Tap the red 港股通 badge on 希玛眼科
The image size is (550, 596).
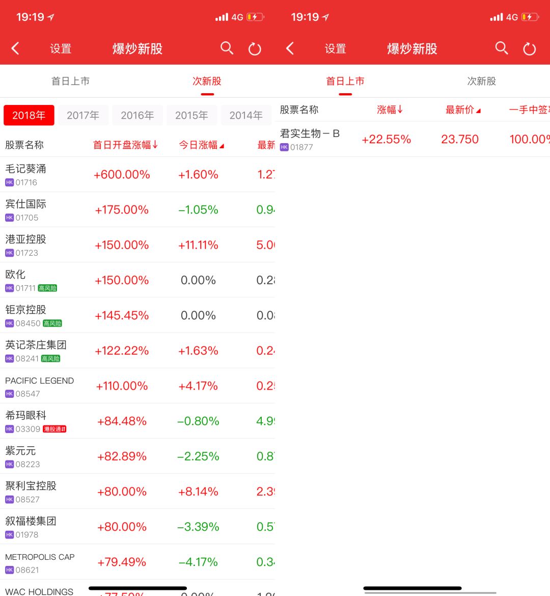pos(54,429)
